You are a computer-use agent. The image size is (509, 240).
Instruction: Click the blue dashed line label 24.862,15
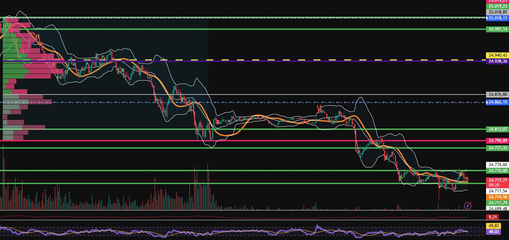pyautogui.click(x=497, y=102)
